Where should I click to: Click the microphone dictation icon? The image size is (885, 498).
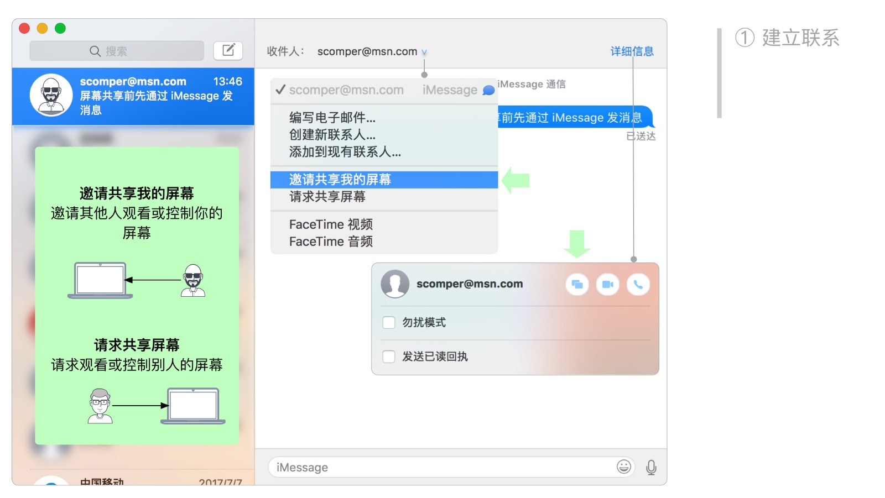pos(651,468)
